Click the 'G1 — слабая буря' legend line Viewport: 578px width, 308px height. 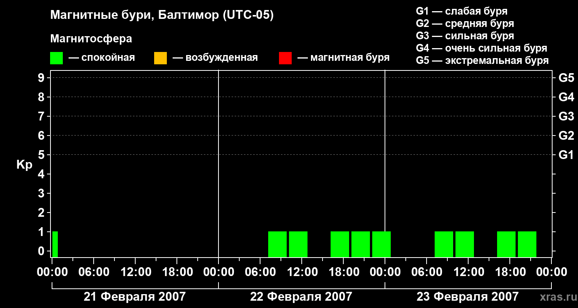pyautogui.click(x=462, y=11)
